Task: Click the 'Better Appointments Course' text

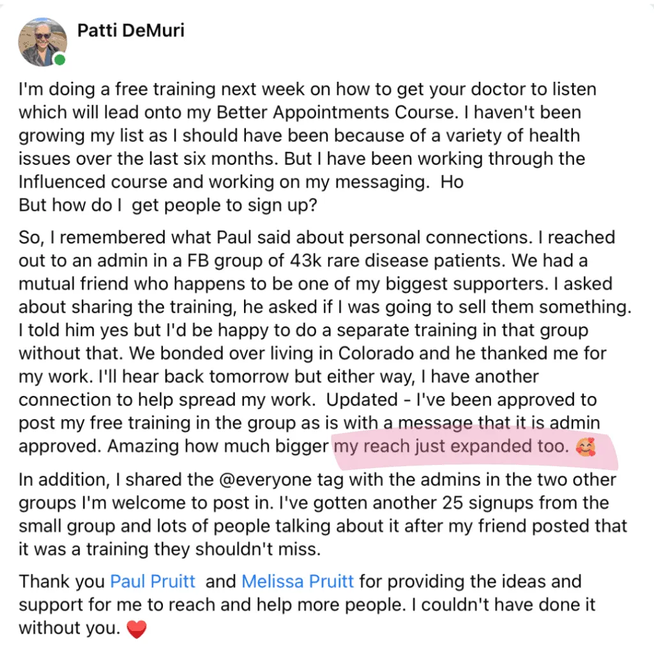Action: click(335, 112)
